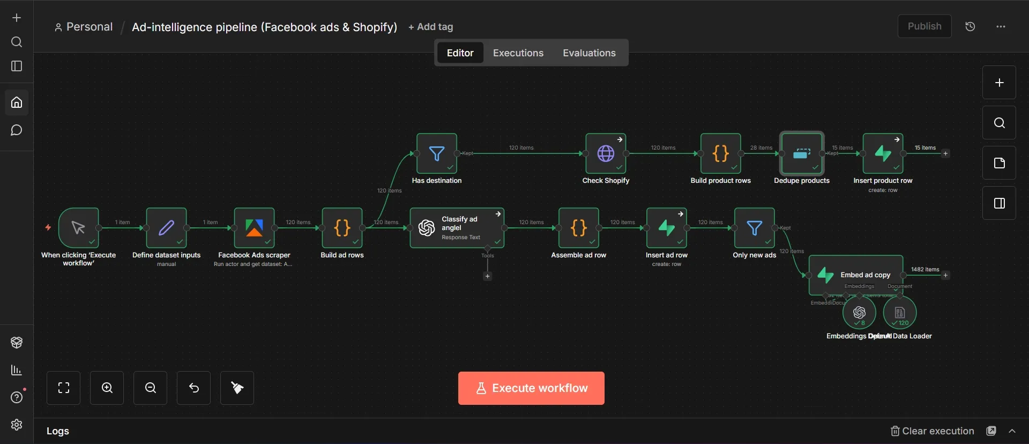
Task: Open the settings gear
Action: (x=17, y=425)
